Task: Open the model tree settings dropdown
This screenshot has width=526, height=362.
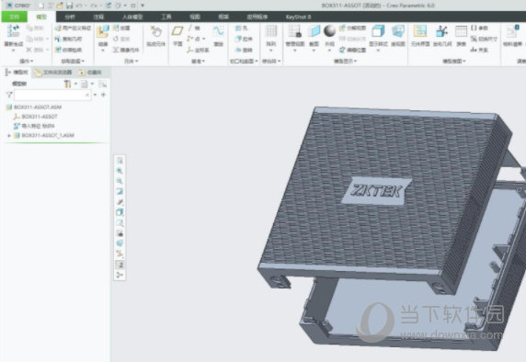Action: (70, 84)
